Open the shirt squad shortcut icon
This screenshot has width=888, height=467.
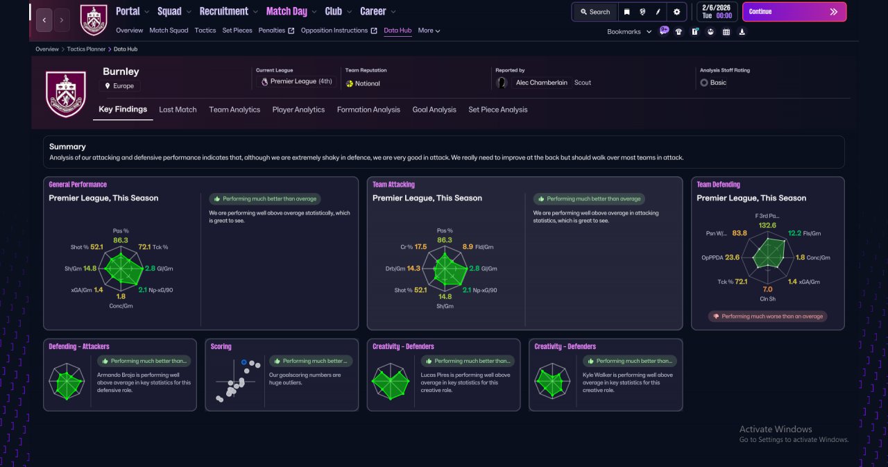coord(678,31)
